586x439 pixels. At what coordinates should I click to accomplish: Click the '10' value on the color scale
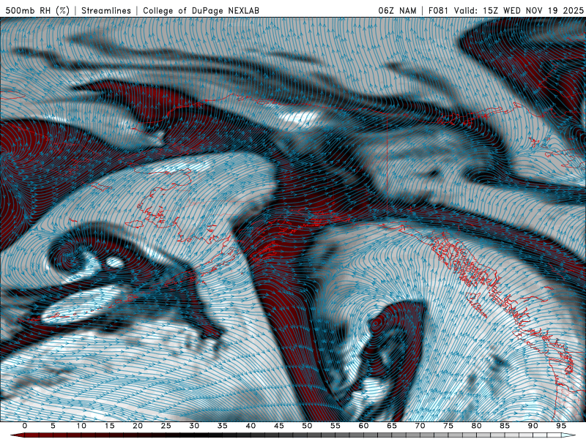(x=81, y=426)
